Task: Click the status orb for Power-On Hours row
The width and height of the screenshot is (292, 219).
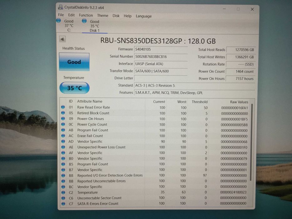Action: (x=63, y=119)
